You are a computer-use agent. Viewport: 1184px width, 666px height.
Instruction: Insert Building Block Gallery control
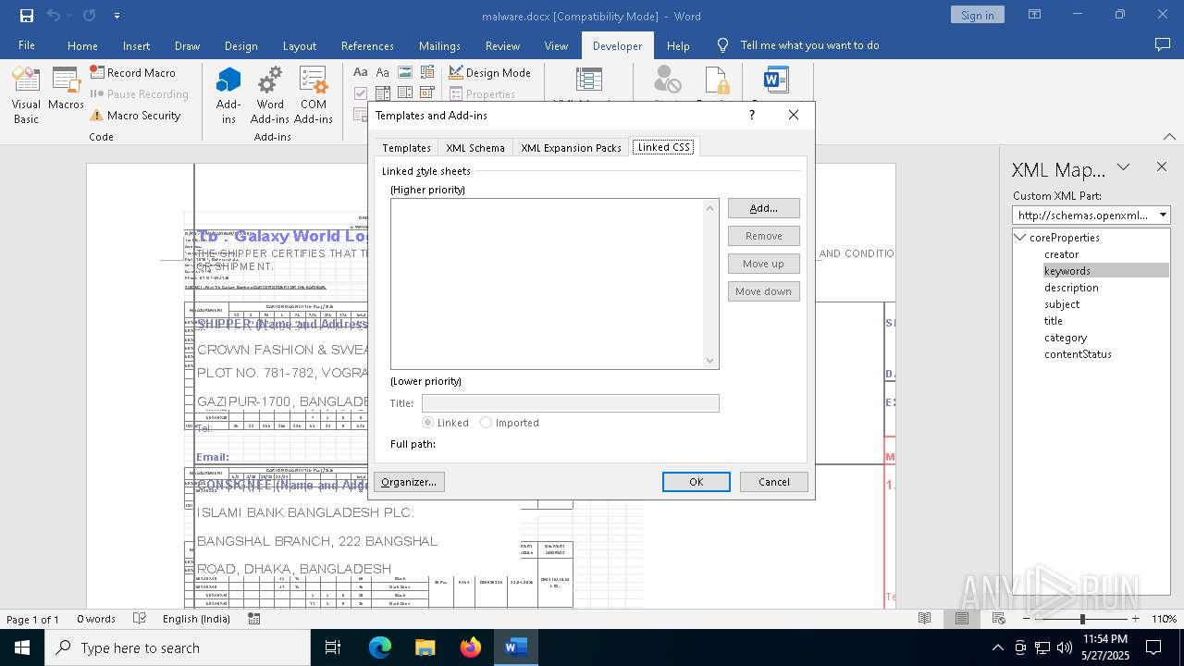tap(427, 72)
